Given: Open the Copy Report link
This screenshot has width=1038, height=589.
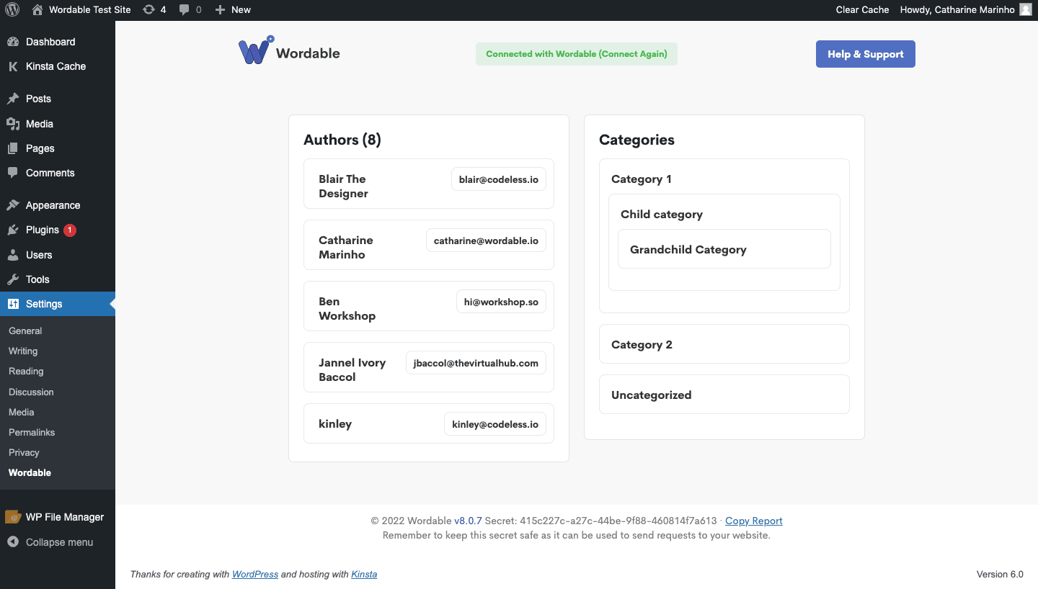Looking at the screenshot, I should click(753, 521).
